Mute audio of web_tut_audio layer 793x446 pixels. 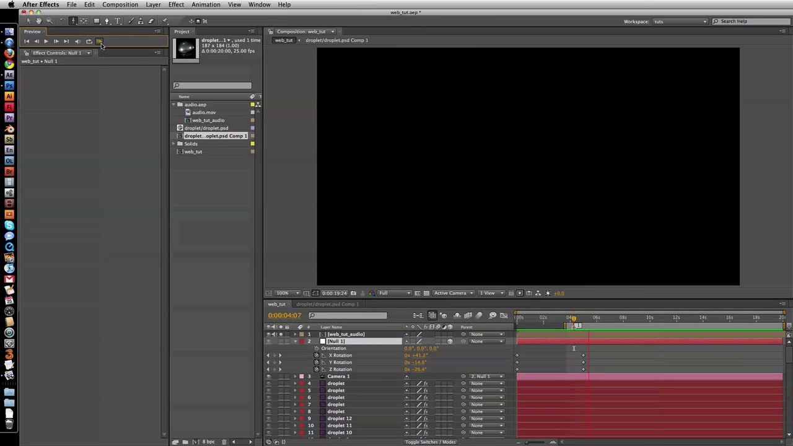274,334
